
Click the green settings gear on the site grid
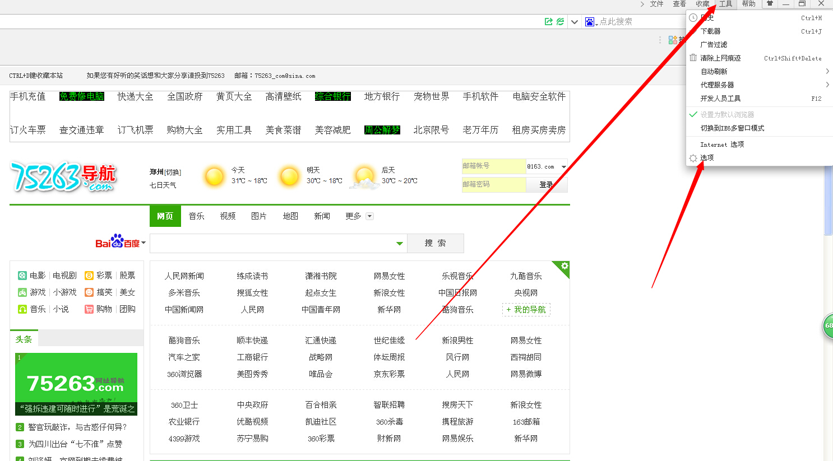pyautogui.click(x=564, y=266)
